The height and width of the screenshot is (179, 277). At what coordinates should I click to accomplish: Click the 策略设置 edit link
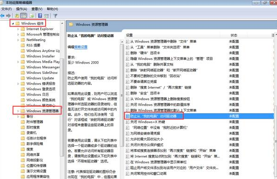click(x=81, y=47)
